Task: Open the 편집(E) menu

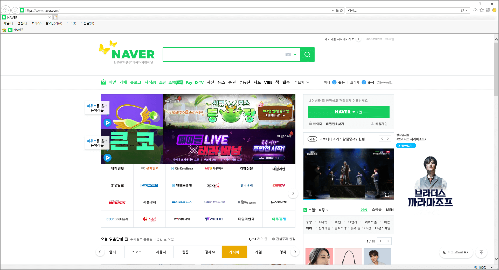Action: click(22, 23)
